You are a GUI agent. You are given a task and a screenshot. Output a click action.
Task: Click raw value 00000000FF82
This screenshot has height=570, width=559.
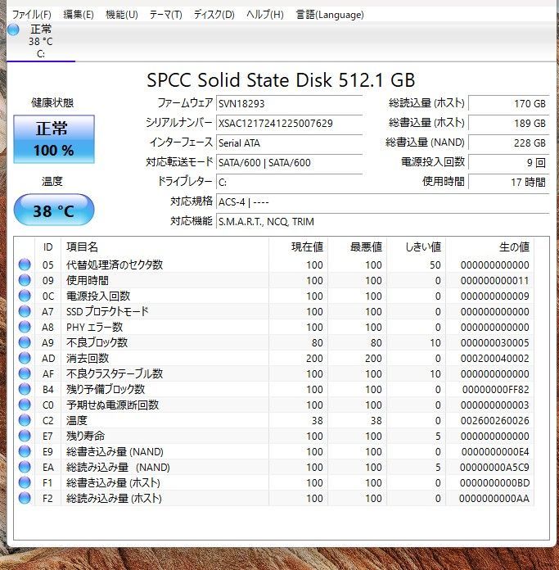pyautogui.click(x=495, y=390)
